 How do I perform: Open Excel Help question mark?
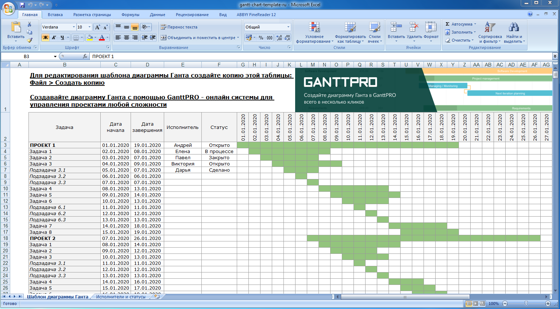(x=530, y=14)
